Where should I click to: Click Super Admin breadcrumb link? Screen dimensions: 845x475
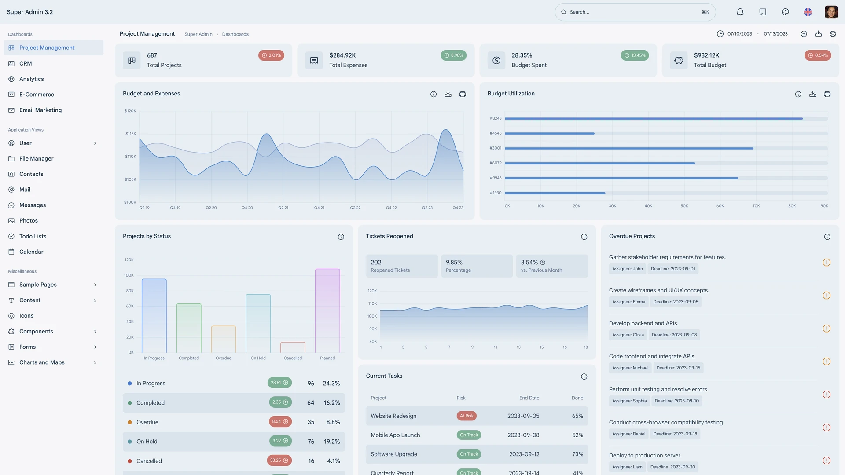[x=198, y=34]
